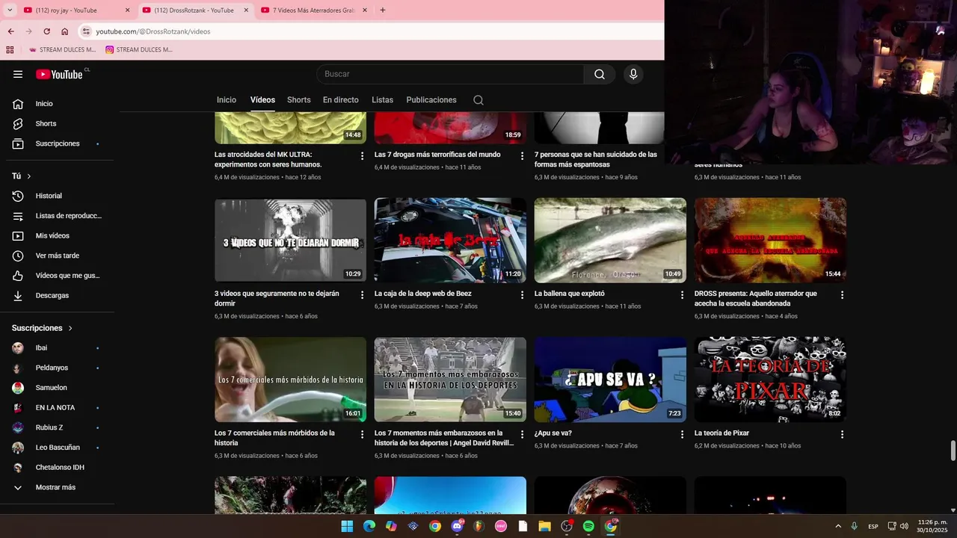Viewport: 957px width, 538px height.
Task: Start voice search with the microphone
Action: 633,74
